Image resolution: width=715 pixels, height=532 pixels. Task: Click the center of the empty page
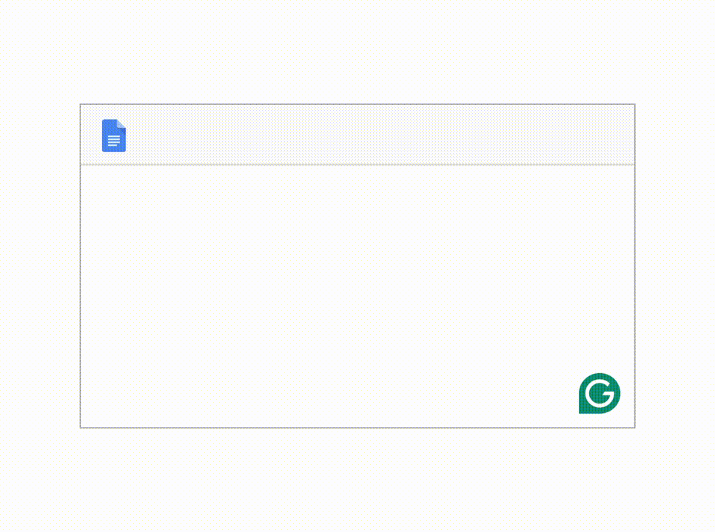point(357,296)
